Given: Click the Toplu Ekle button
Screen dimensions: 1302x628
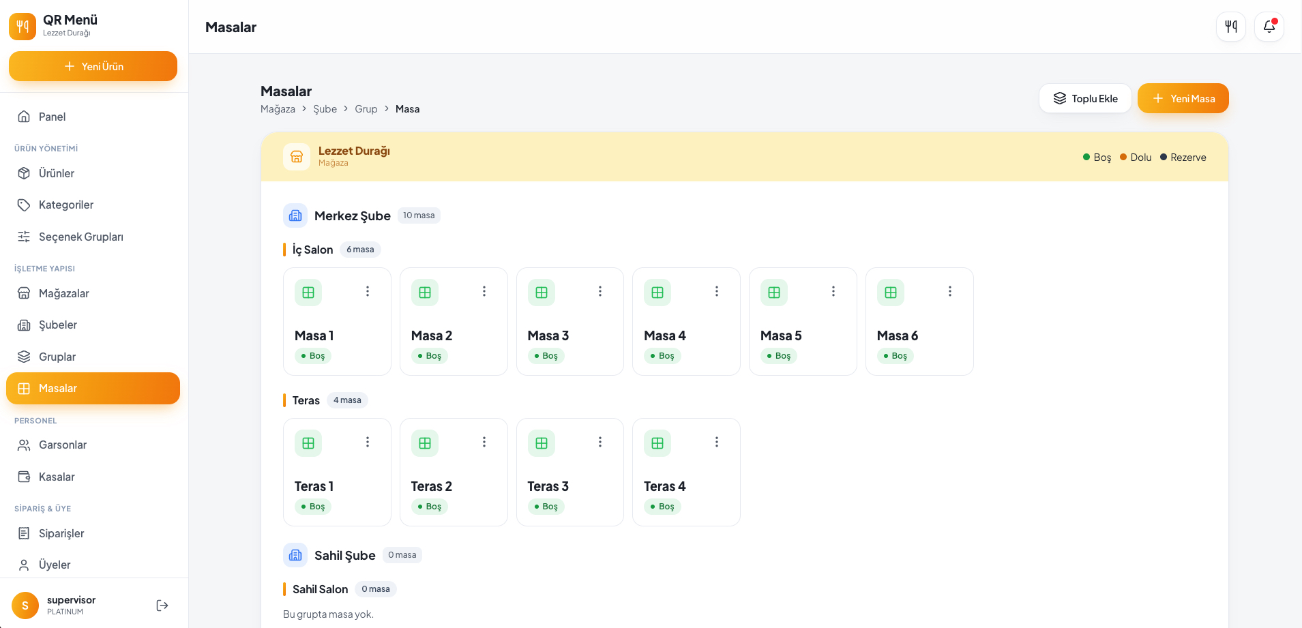Looking at the screenshot, I should point(1085,98).
